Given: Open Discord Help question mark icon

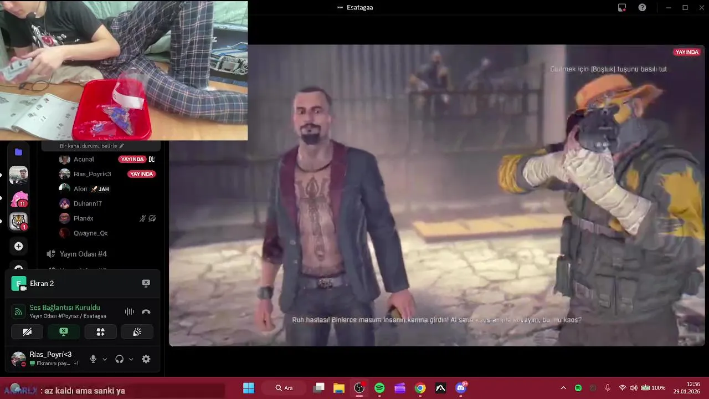Looking at the screenshot, I should click(x=642, y=8).
